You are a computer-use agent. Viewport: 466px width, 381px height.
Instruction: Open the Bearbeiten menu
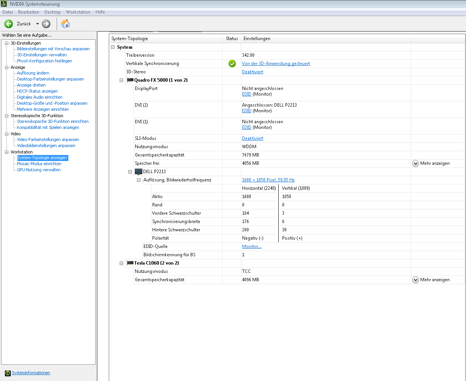(29, 12)
